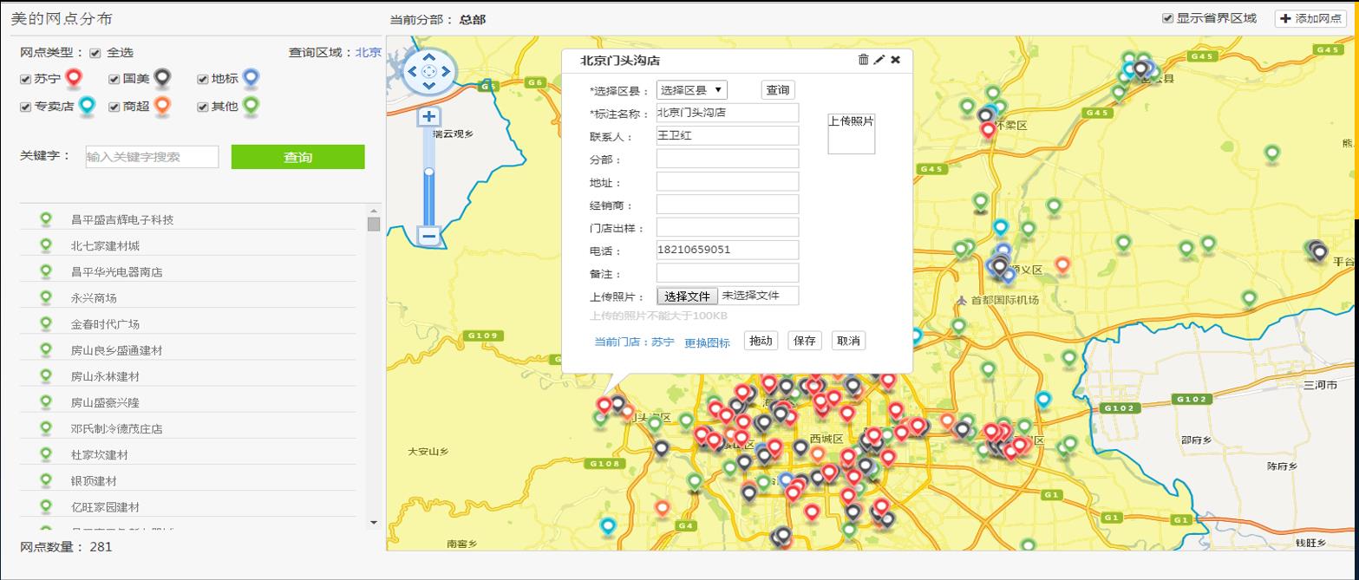The width and height of the screenshot is (1359, 580).
Task: Click the empty 门店出样 input field
Action: [x=727, y=227]
